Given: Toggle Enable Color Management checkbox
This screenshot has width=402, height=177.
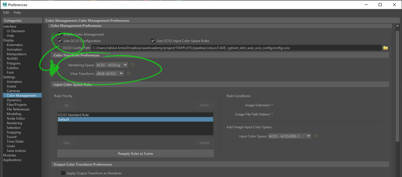Looking at the screenshot, I should [x=60, y=34].
